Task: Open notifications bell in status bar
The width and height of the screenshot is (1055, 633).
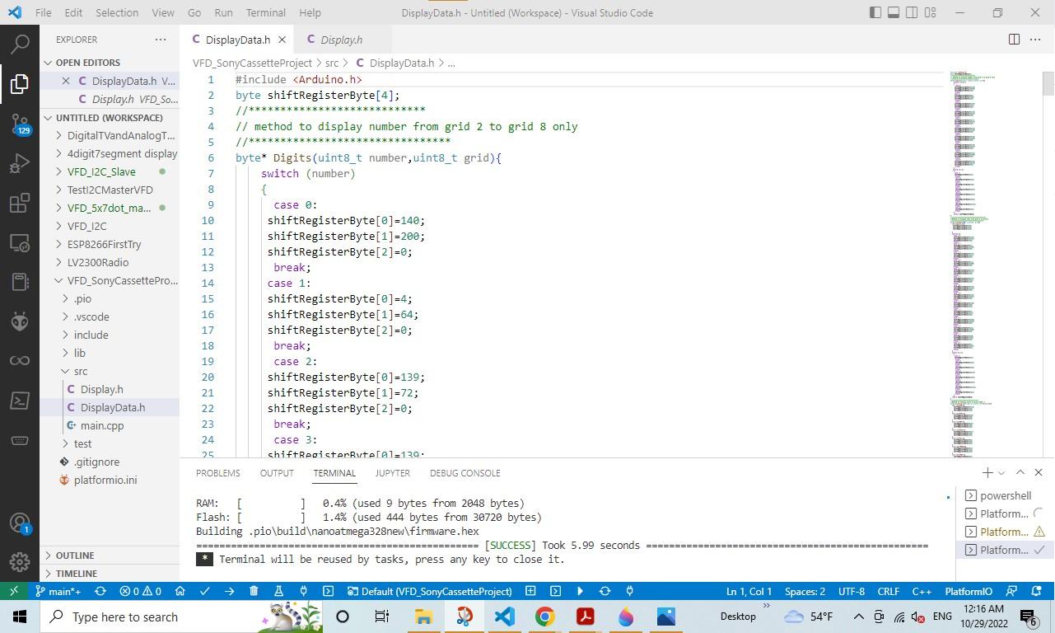Action: coord(1037,591)
